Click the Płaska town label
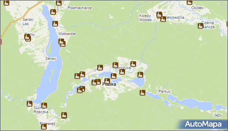 [x=109, y=84]
